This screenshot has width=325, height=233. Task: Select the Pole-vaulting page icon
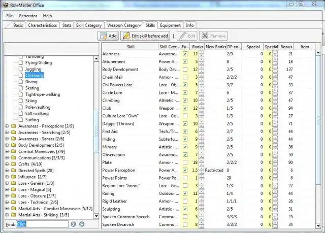[x=20, y=107]
